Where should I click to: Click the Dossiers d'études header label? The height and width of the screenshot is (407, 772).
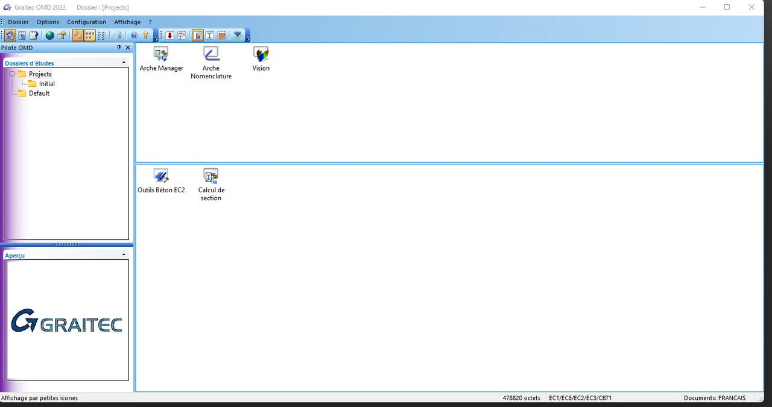pyautogui.click(x=29, y=63)
